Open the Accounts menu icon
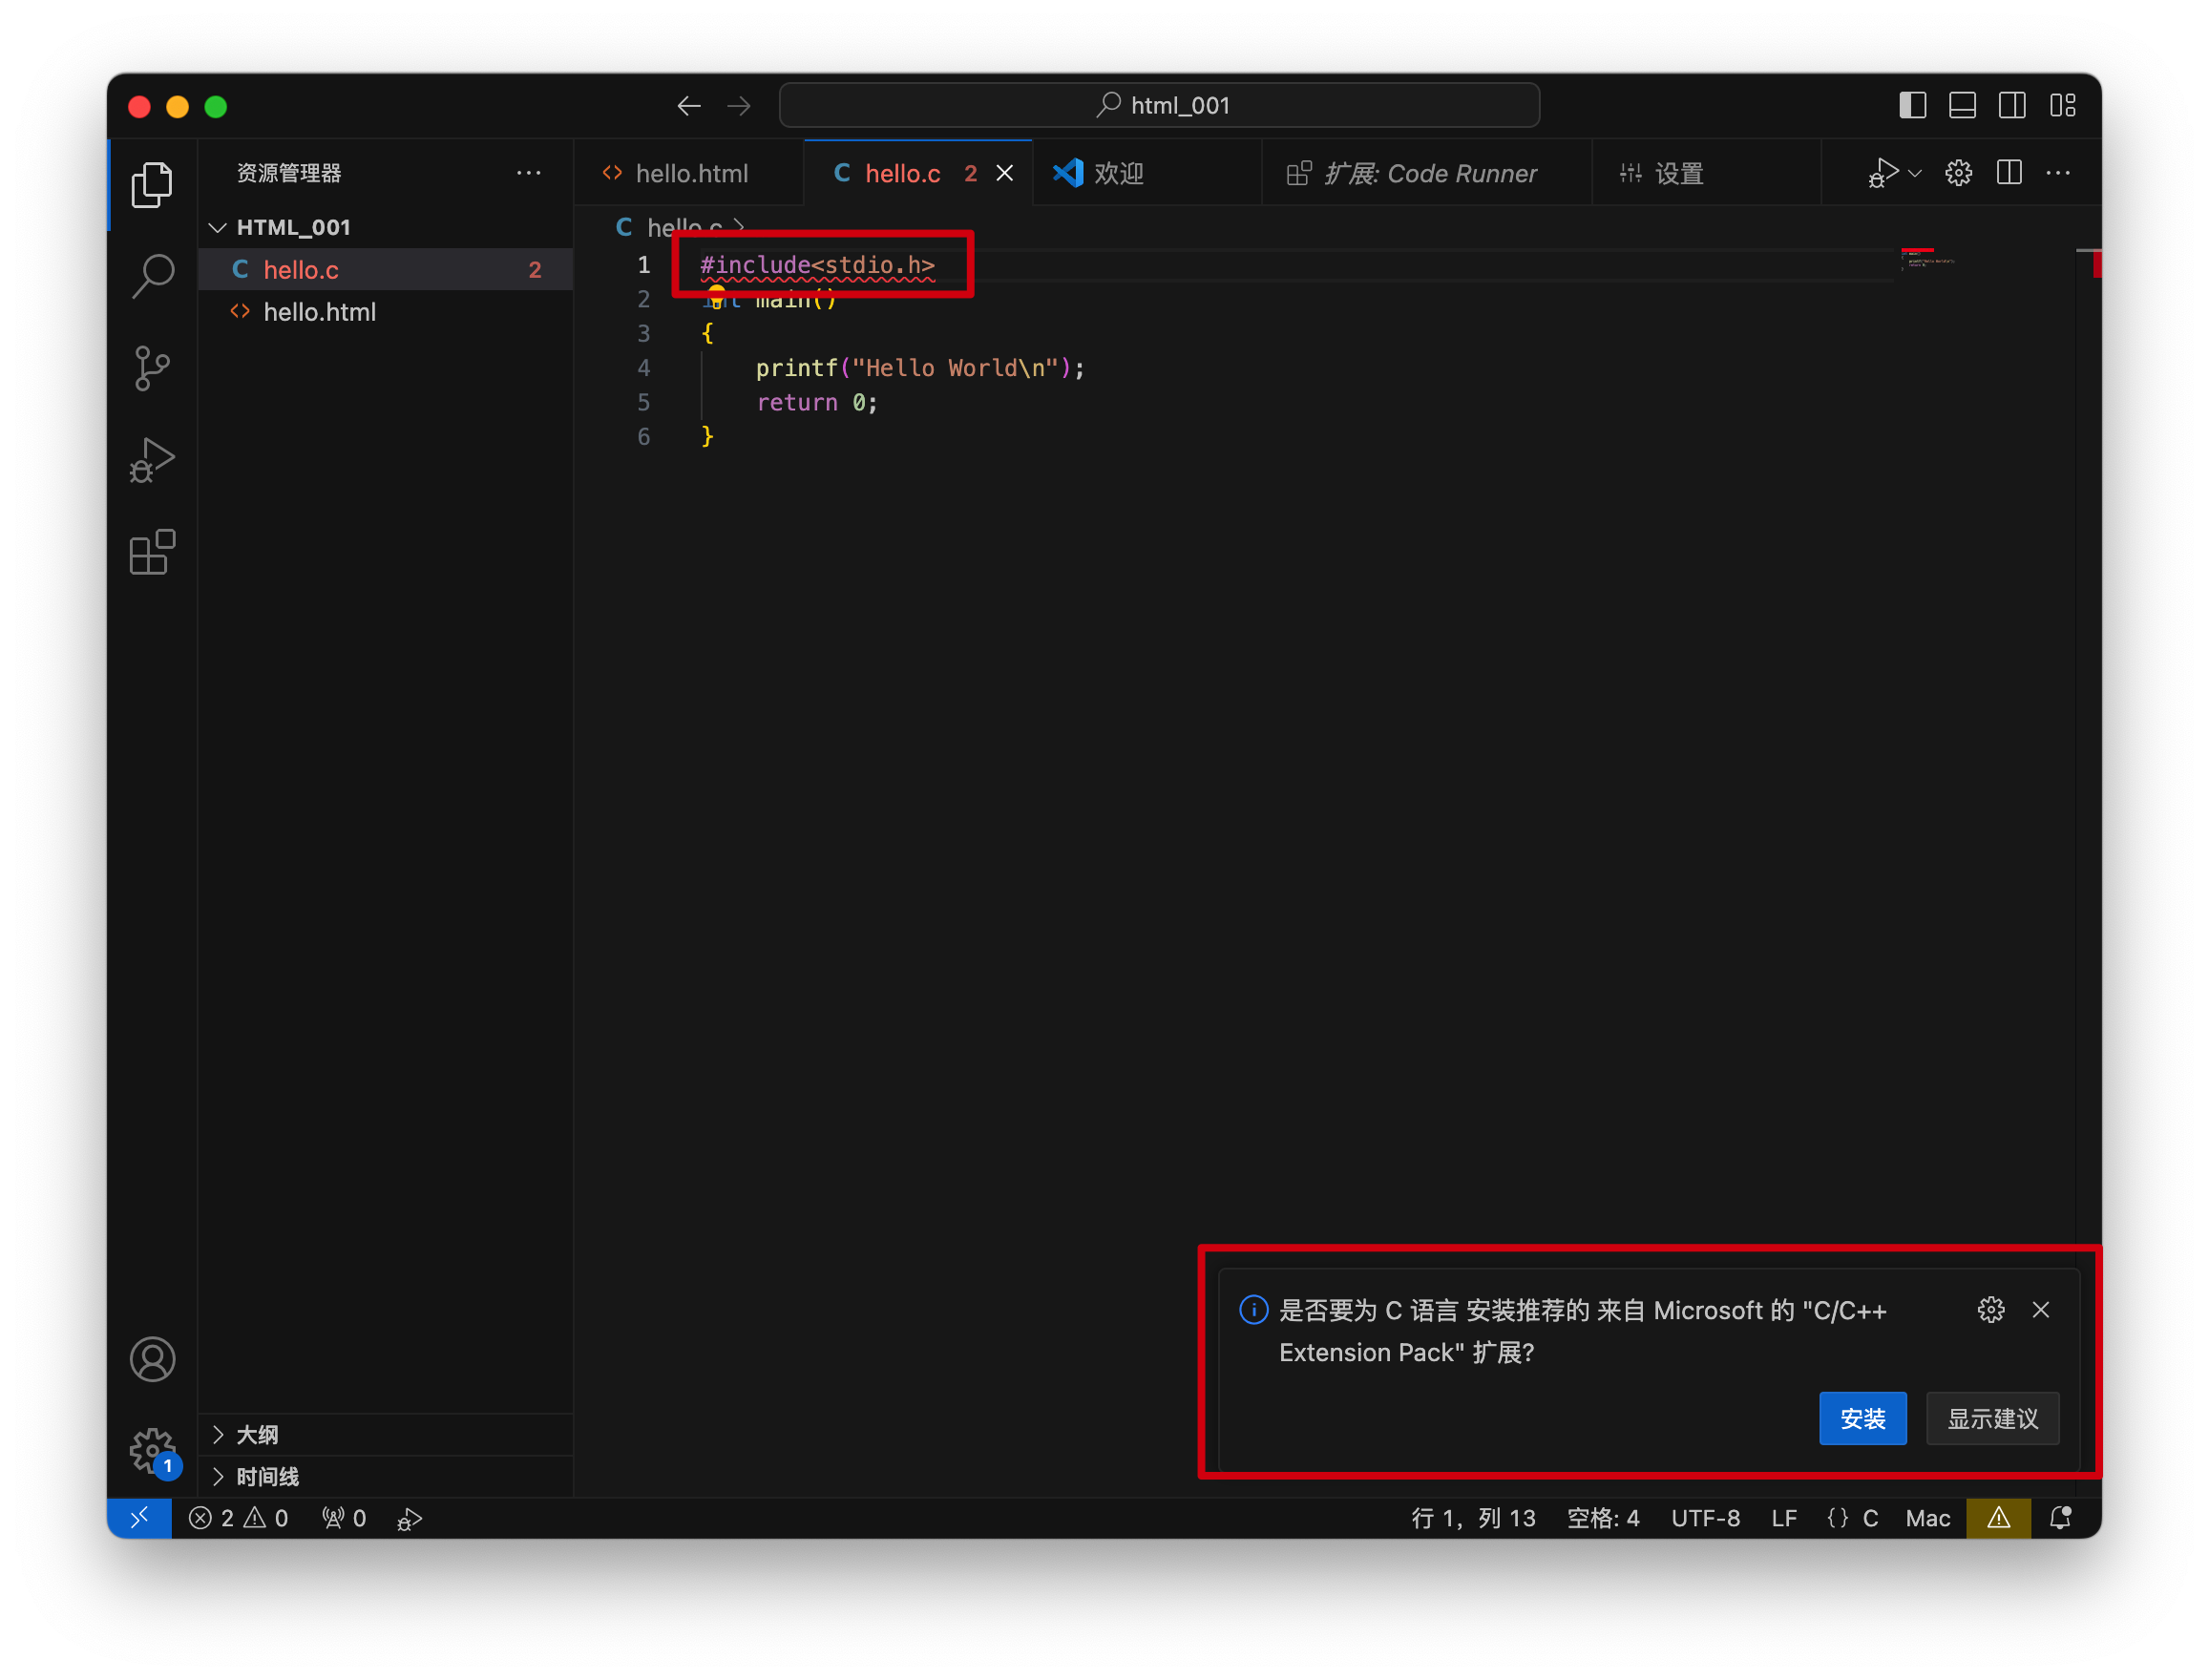 (152, 1360)
